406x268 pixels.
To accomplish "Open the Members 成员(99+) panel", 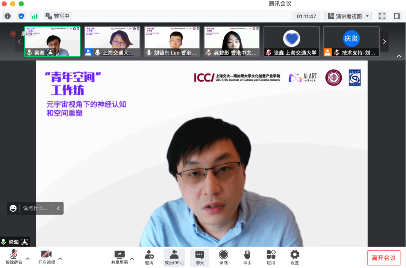I will coord(174,257).
